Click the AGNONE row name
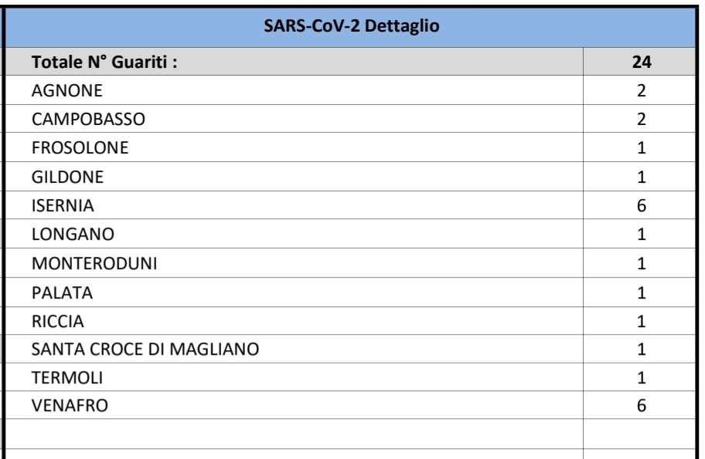This screenshot has height=459, width=705. pyautogui.click(x=67, y=90)
